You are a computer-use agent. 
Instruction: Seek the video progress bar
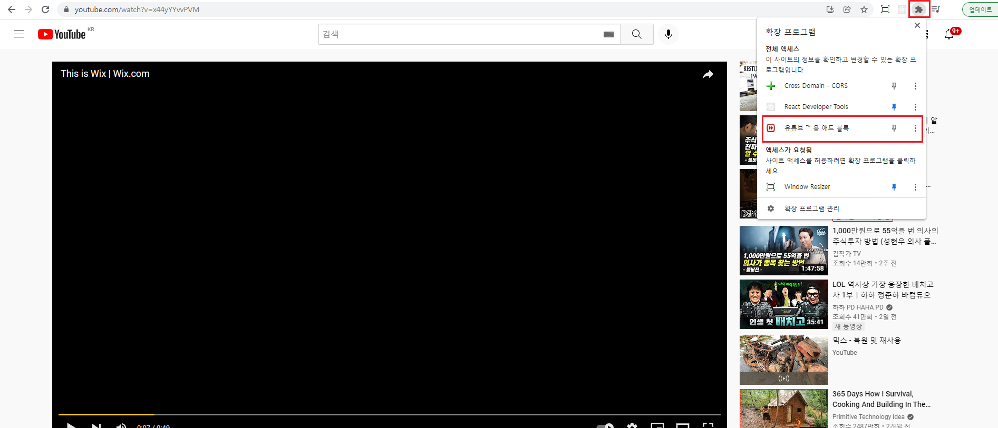click(389, 414)
